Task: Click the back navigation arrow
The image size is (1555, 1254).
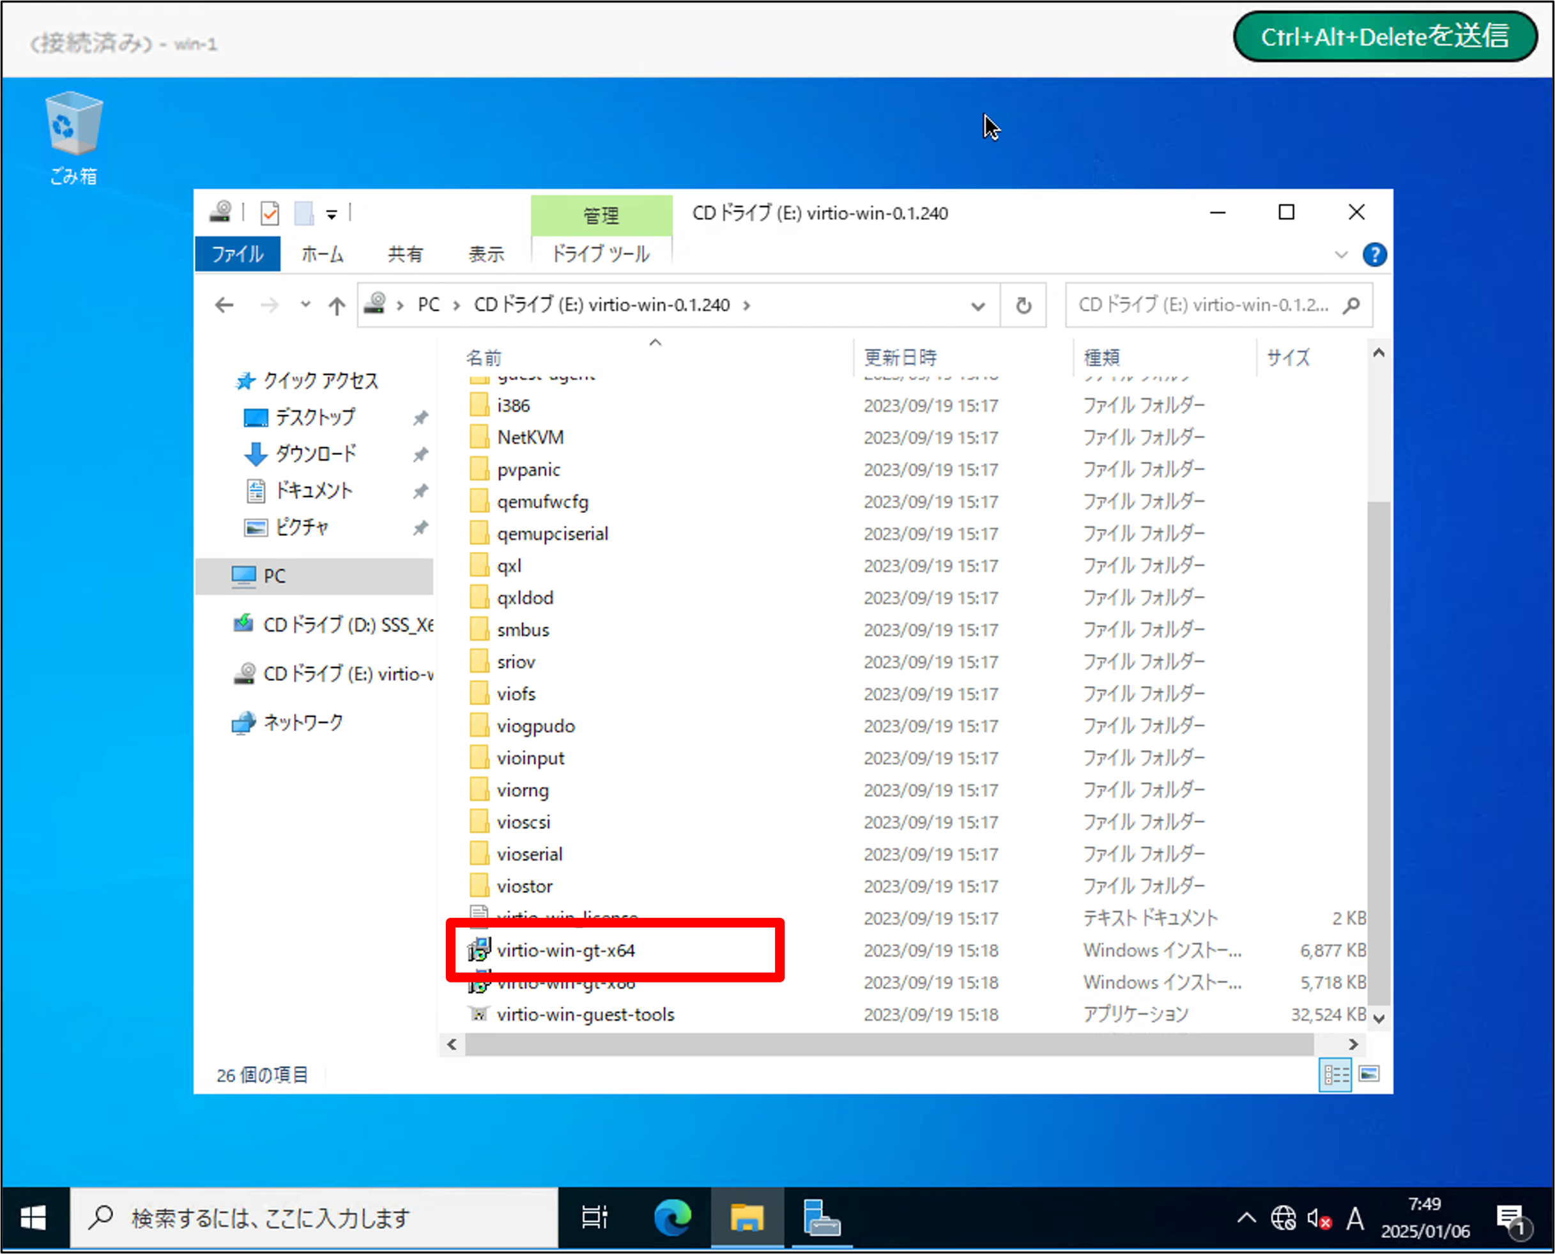Action: point(225,305)
